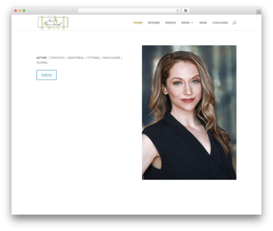Click the download icon beside the address bar
The width and height of the screenshot is (273, 231).
point(186,10)
